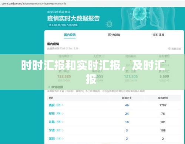Click the 现有病例 value 1787
This screenshot has width=185, height=144.
(x=163, y=105)
